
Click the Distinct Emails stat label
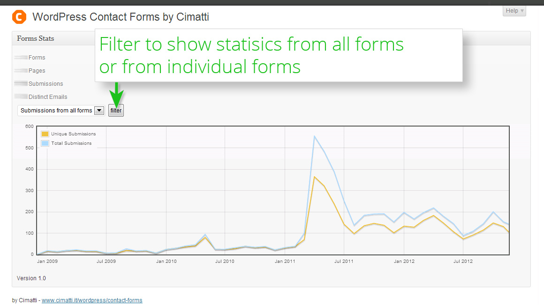coord(48,97)
